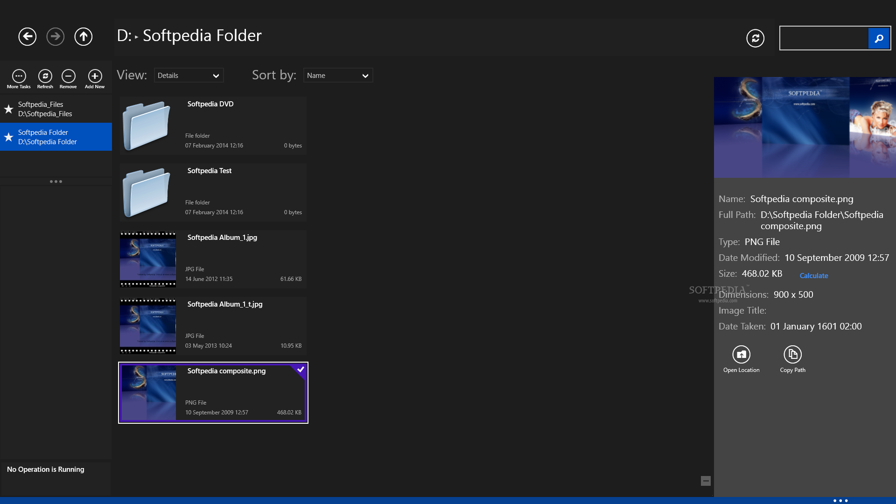Click Calculate link next to Size
The width and height of the screenshot is (896, 504).
(814, 276)
